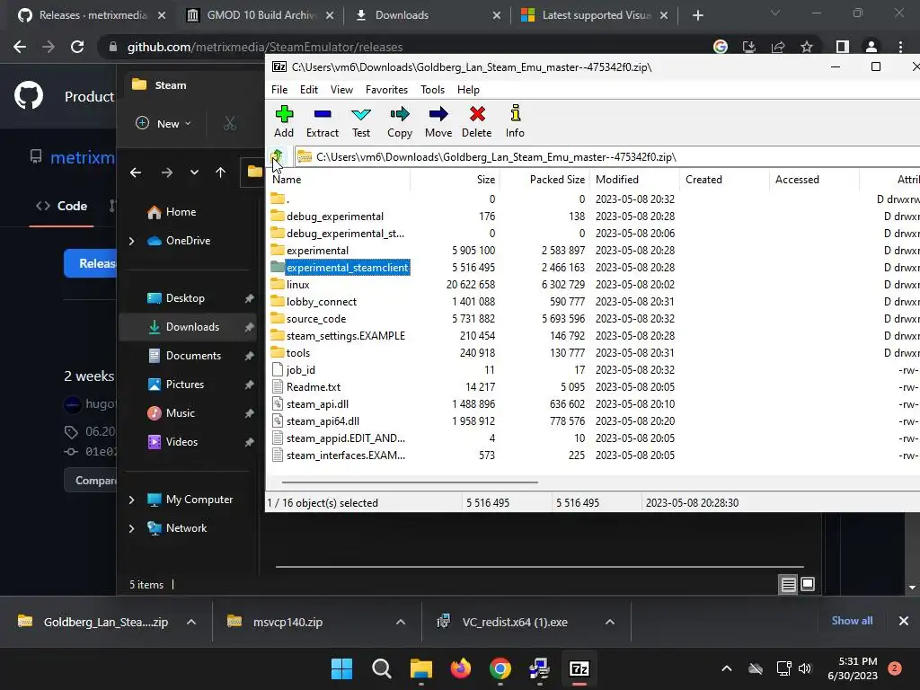Viewport: 920px width, 690px height.
Task: Sort archive list by Size column
Action: coord(454,180)
